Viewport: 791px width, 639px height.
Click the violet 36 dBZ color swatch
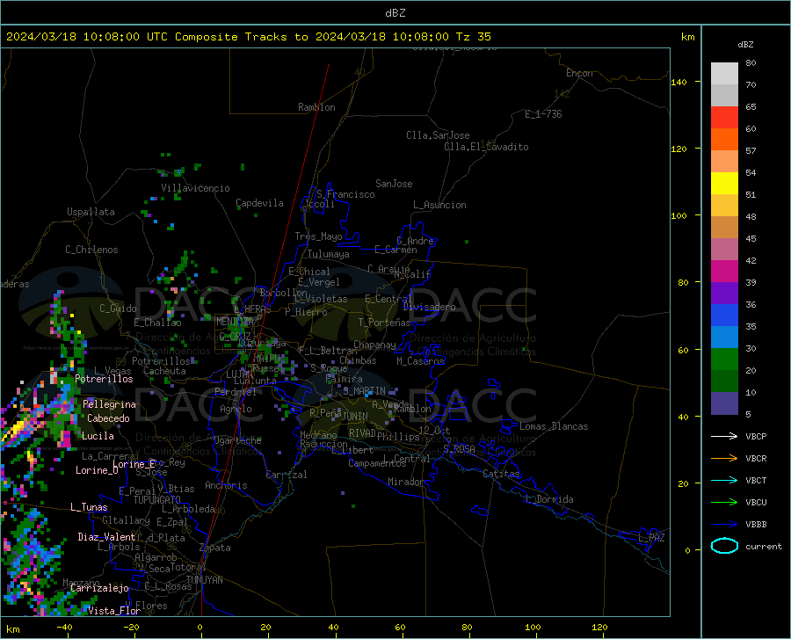(724, 294)
